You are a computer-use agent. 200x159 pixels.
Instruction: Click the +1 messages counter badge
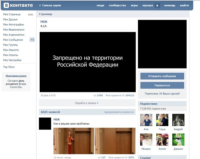pyautogui.click(x=32, y=40)
